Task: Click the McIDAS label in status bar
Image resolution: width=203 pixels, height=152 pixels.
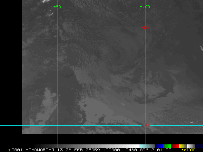Action: pos(188,150)
